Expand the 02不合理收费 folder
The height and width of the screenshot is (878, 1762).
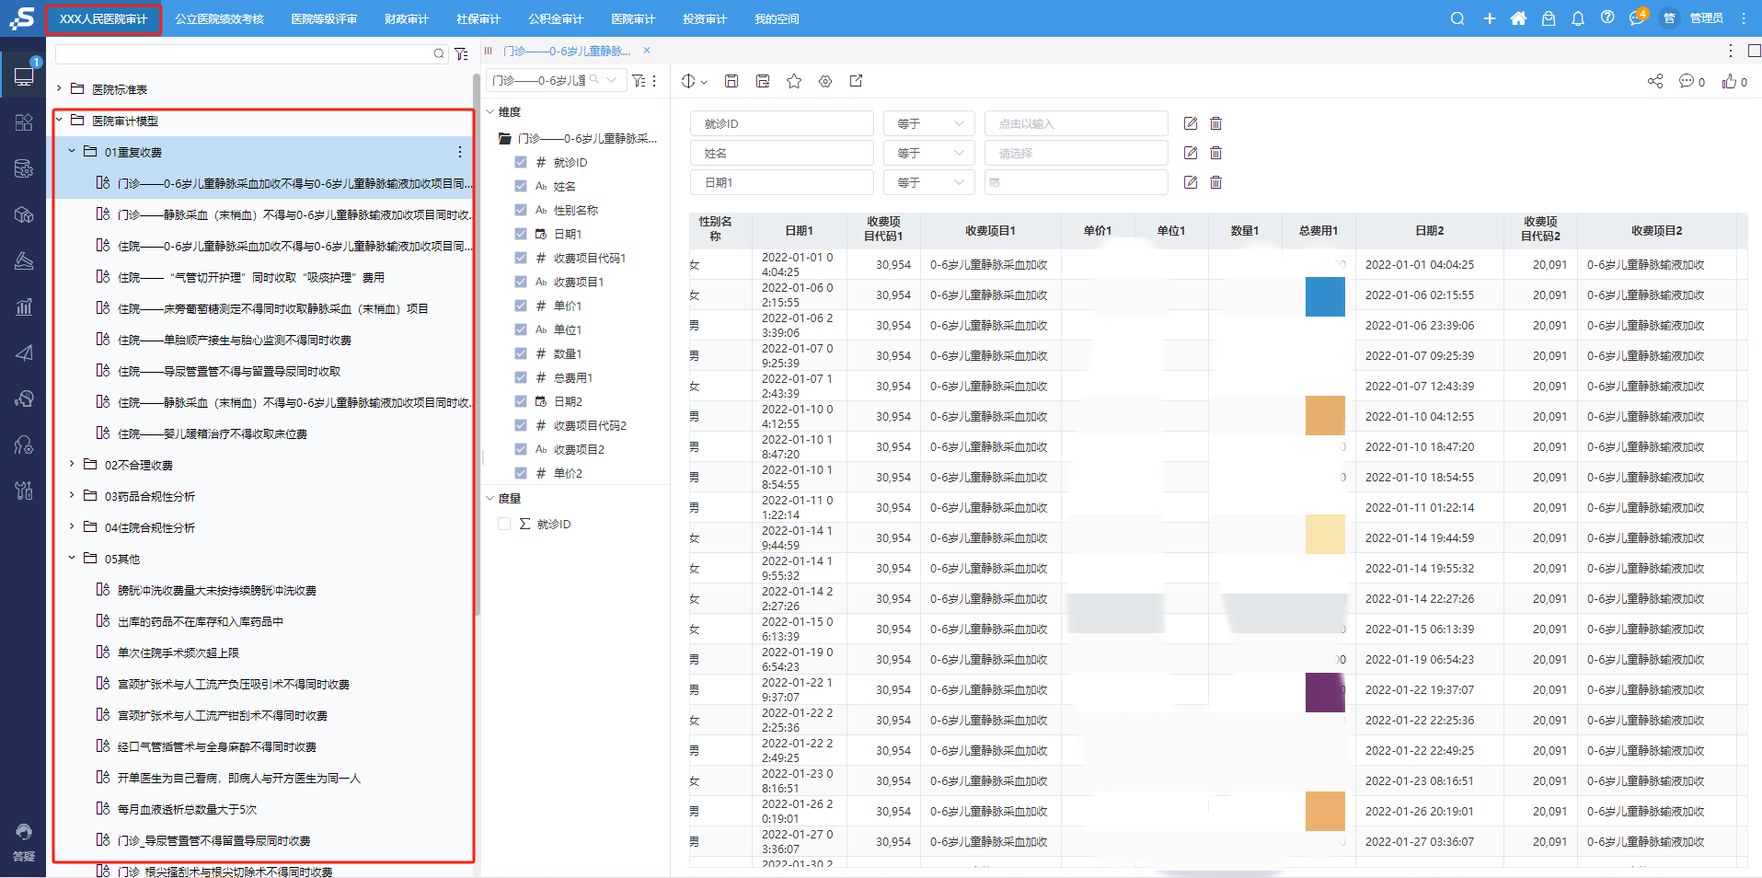(x=73, y=465)
